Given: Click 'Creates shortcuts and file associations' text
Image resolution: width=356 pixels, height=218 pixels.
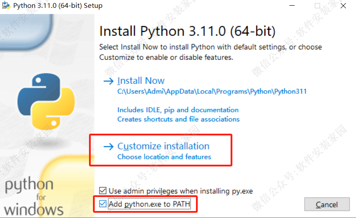Looking at the screenshot, I should [x=178, y=119].
